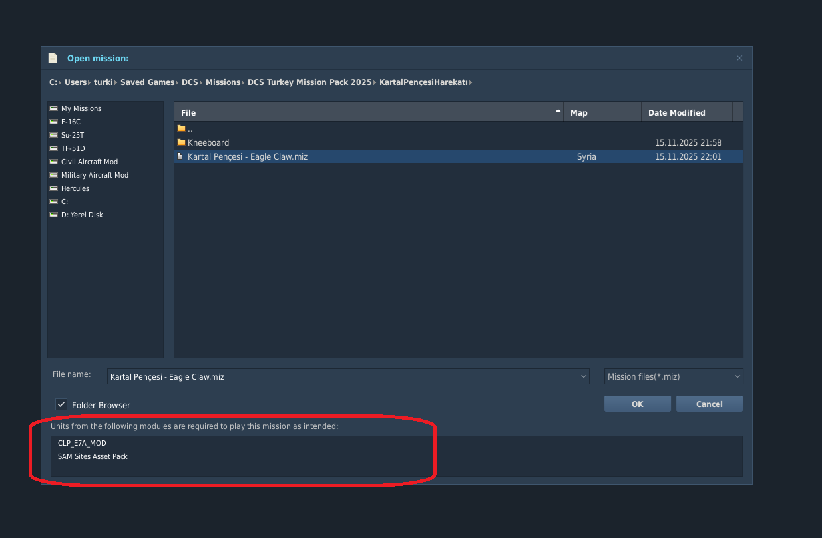Toggle sort order on the File column header

pyautogui.click(x=368, y=112)
